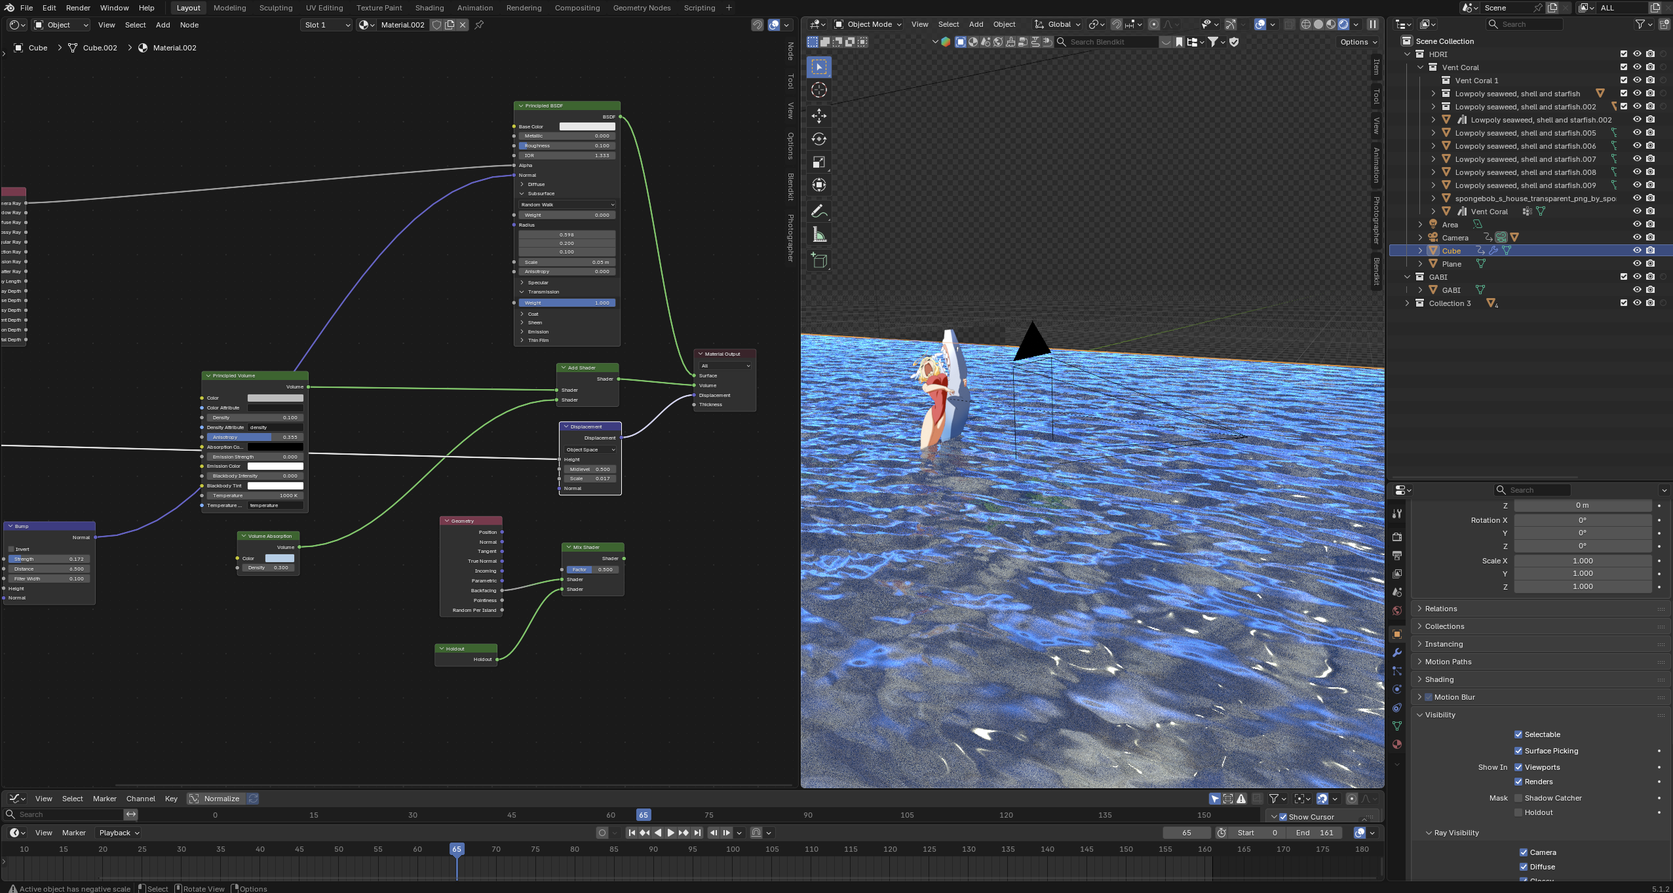Open the Tool properties tab
The width and height of the screenshot is (1673, 893).
(x=1397, y=514)
